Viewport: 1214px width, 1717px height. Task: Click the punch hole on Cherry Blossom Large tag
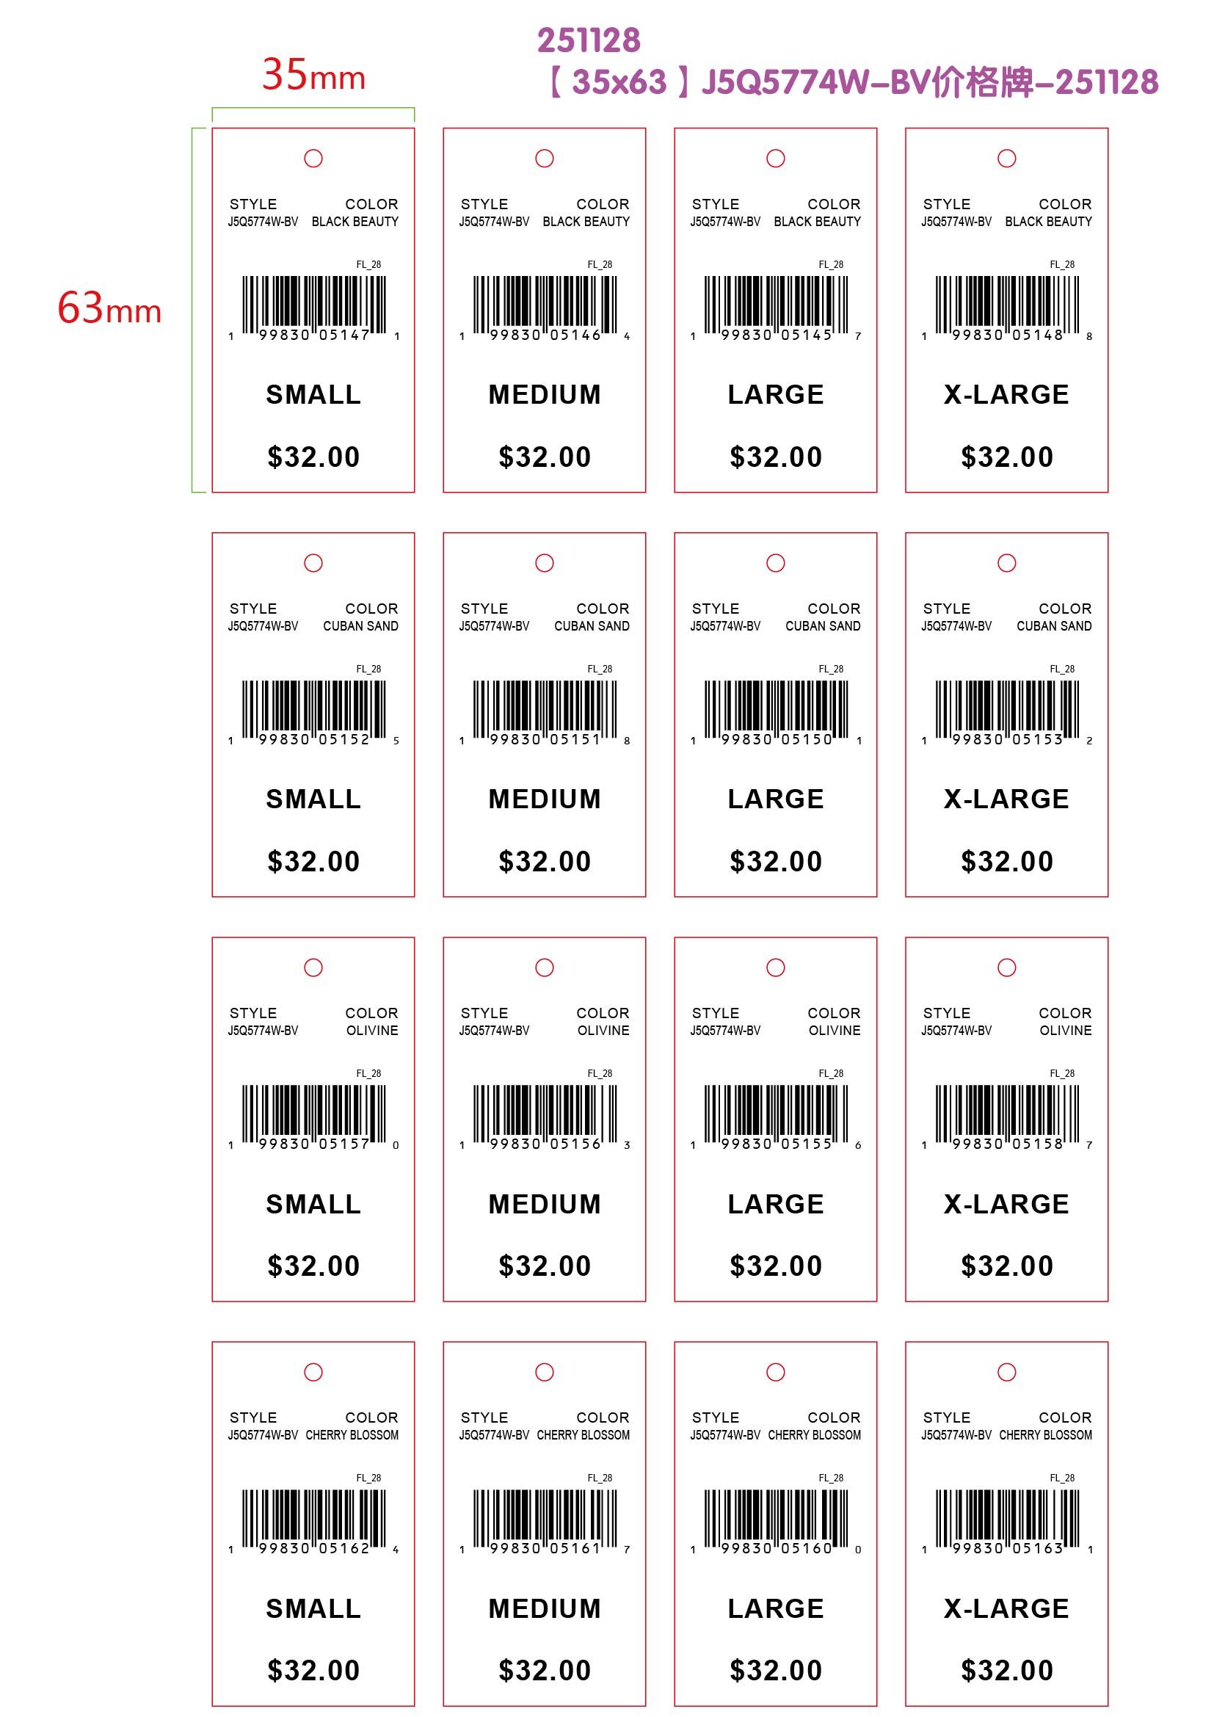point(776,1372)
